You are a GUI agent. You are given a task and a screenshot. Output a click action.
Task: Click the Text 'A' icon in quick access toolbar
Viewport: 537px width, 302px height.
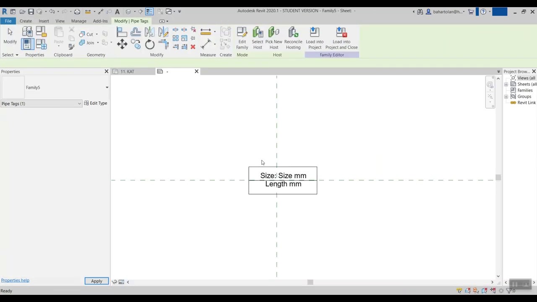click(x=117, y=11)
